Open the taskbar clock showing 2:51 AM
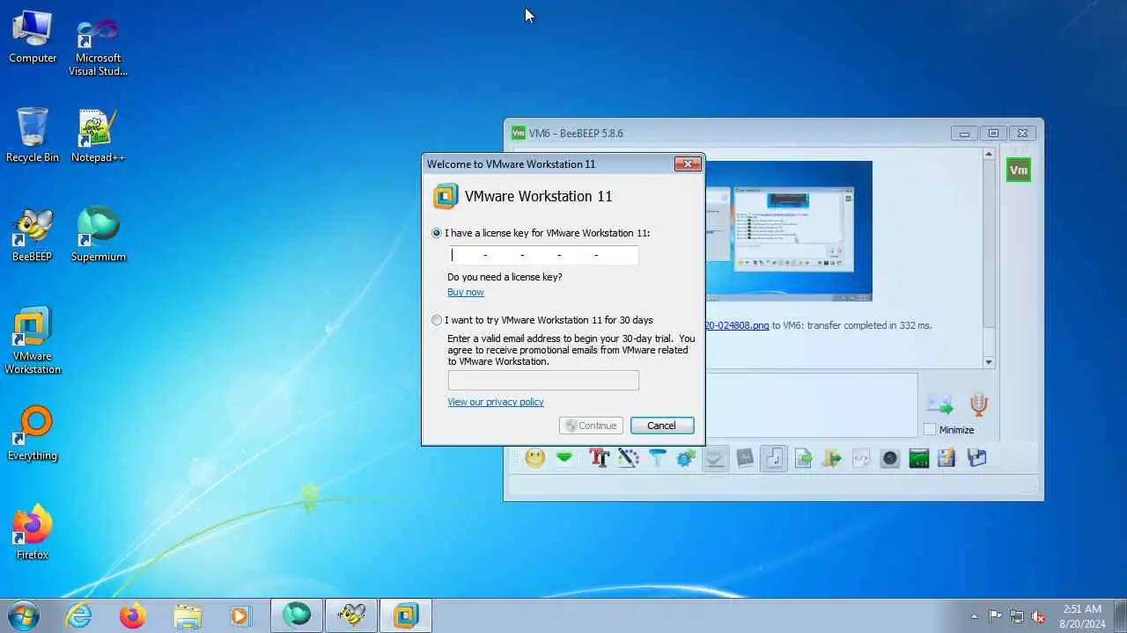This screenshot has width=1127, height=633. pos(1082,616)
